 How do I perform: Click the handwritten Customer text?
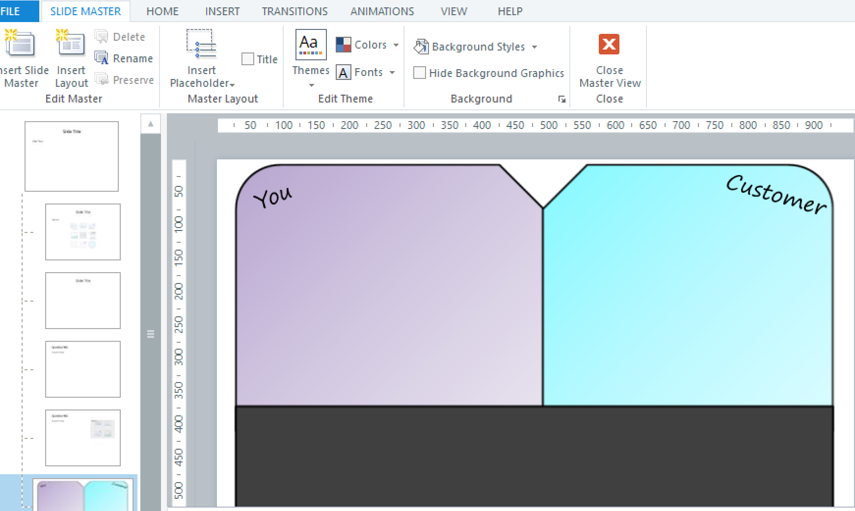click(776, 195)
